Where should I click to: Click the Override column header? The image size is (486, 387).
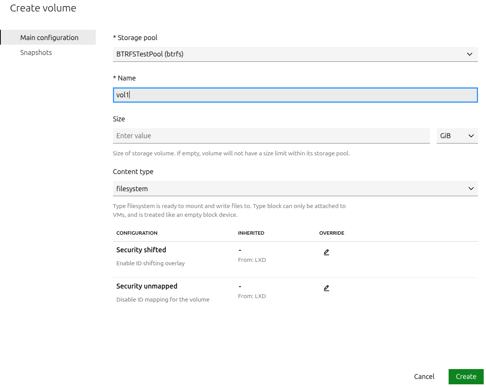coord(332,233)
